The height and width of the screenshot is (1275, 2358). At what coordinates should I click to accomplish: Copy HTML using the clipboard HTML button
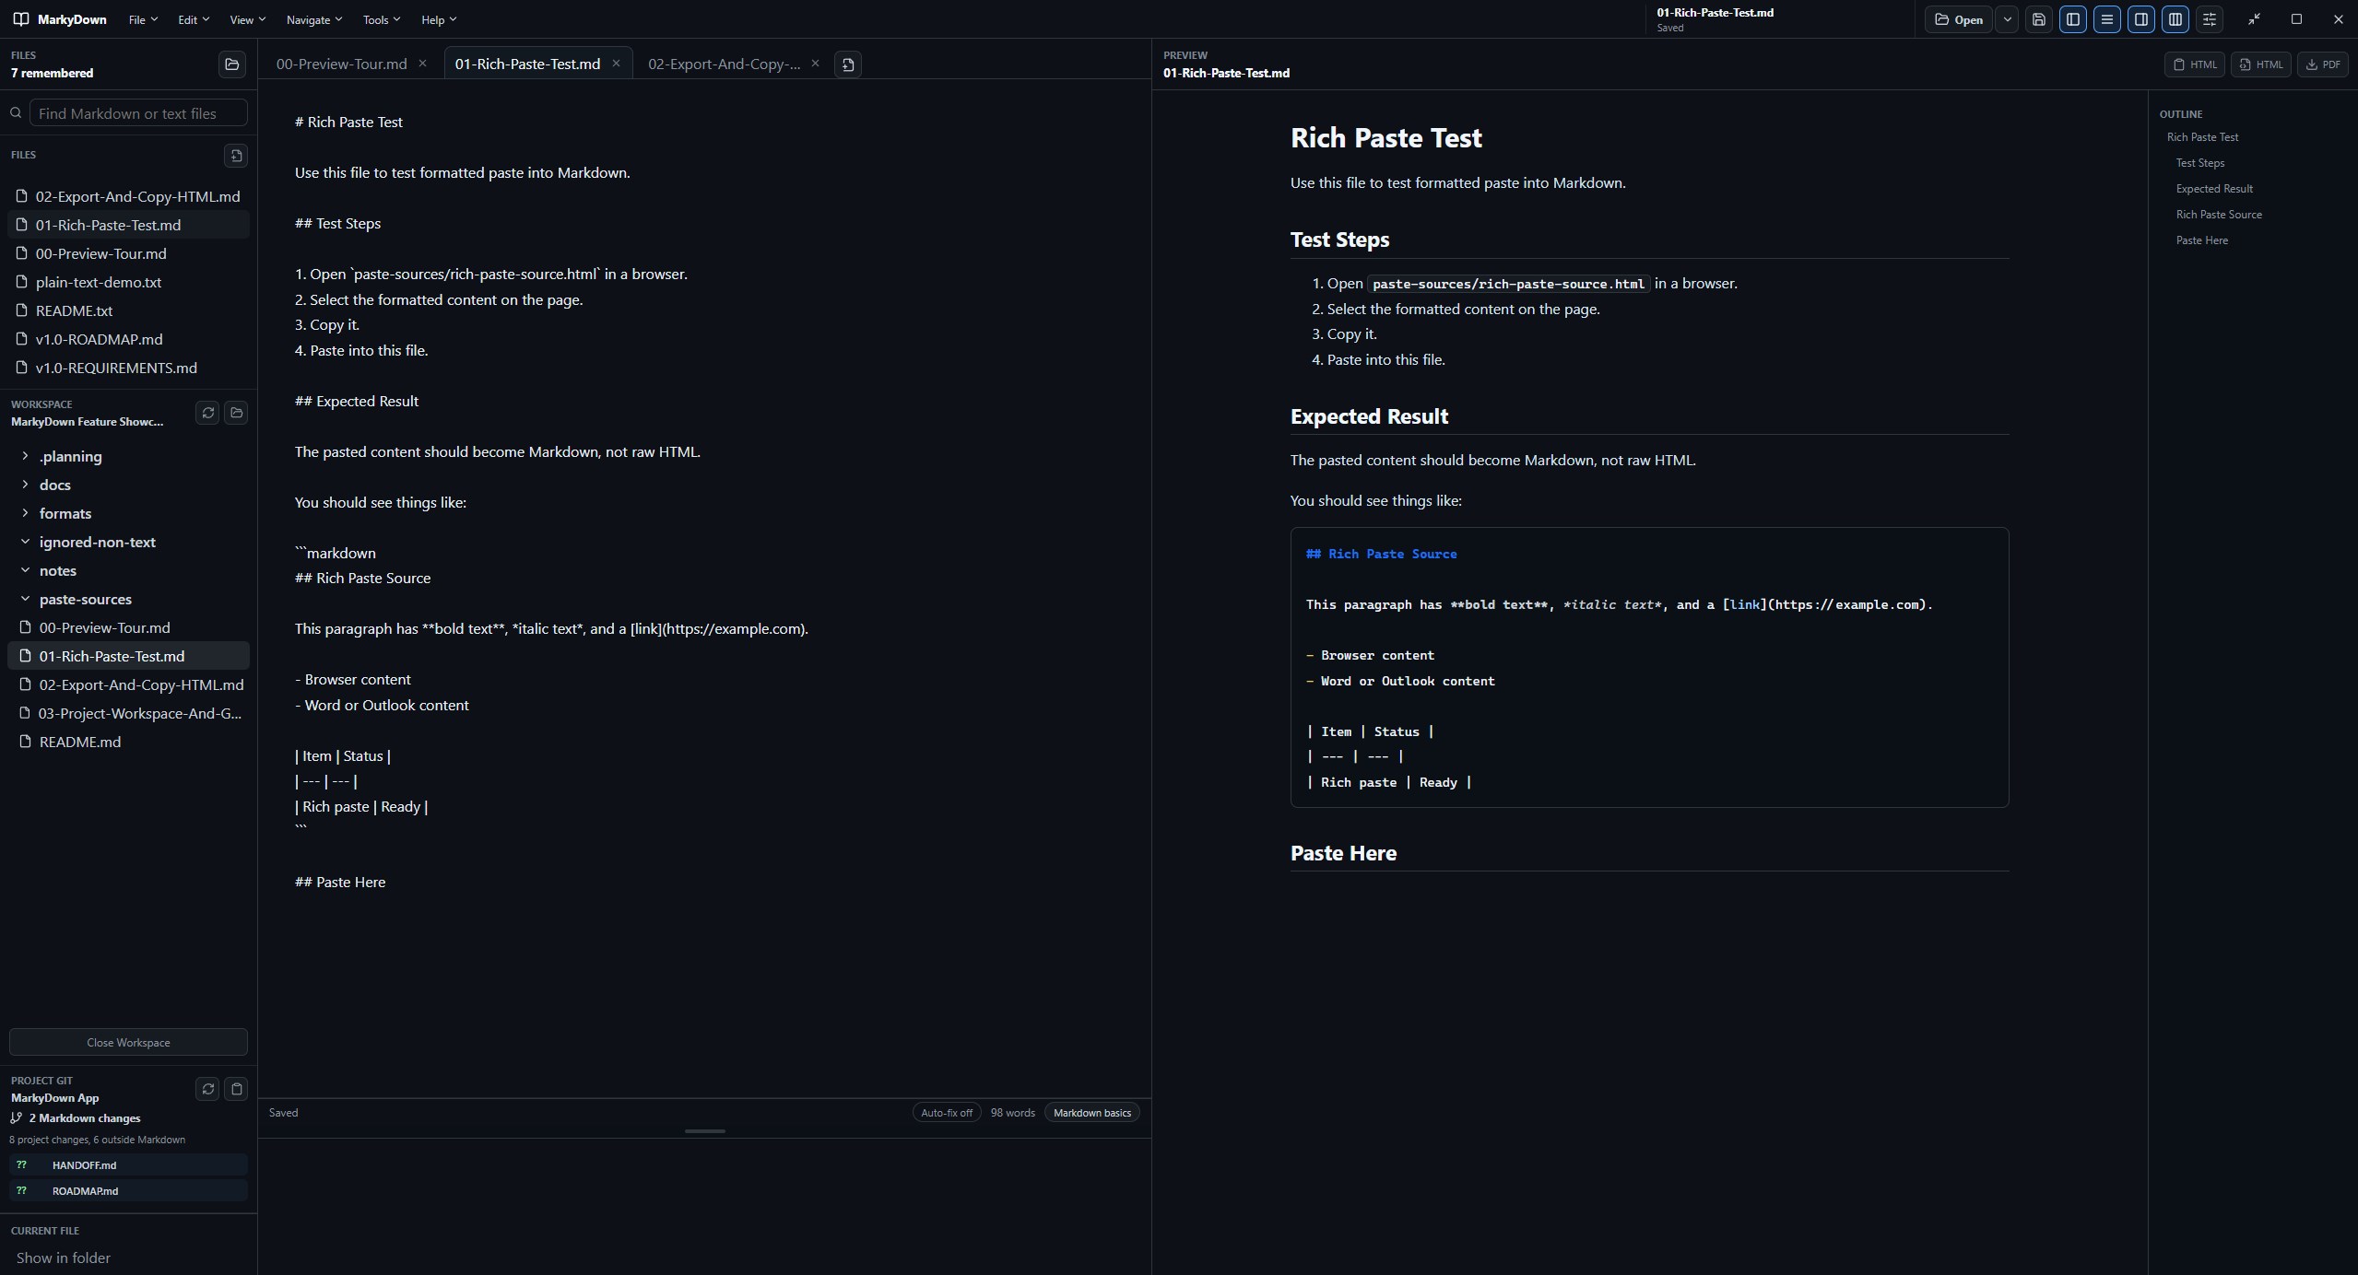click(x=2195, y=64)
